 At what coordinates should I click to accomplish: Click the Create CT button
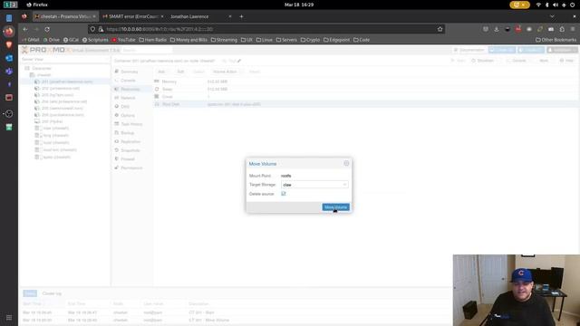[x=531, y=50]
